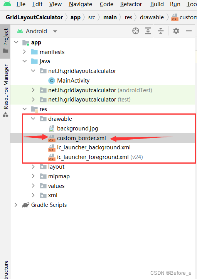Viewport: 197px width, 279px height.
Task: Click the Android Studio logo icon
Action: pyautogui.click(x=7, y=3)
